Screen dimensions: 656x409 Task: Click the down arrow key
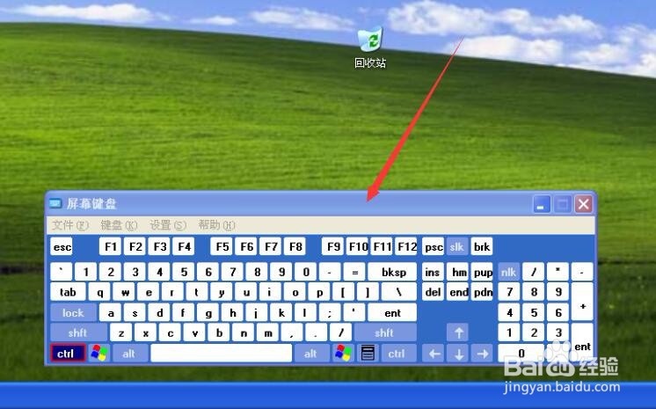coord(458,354)
